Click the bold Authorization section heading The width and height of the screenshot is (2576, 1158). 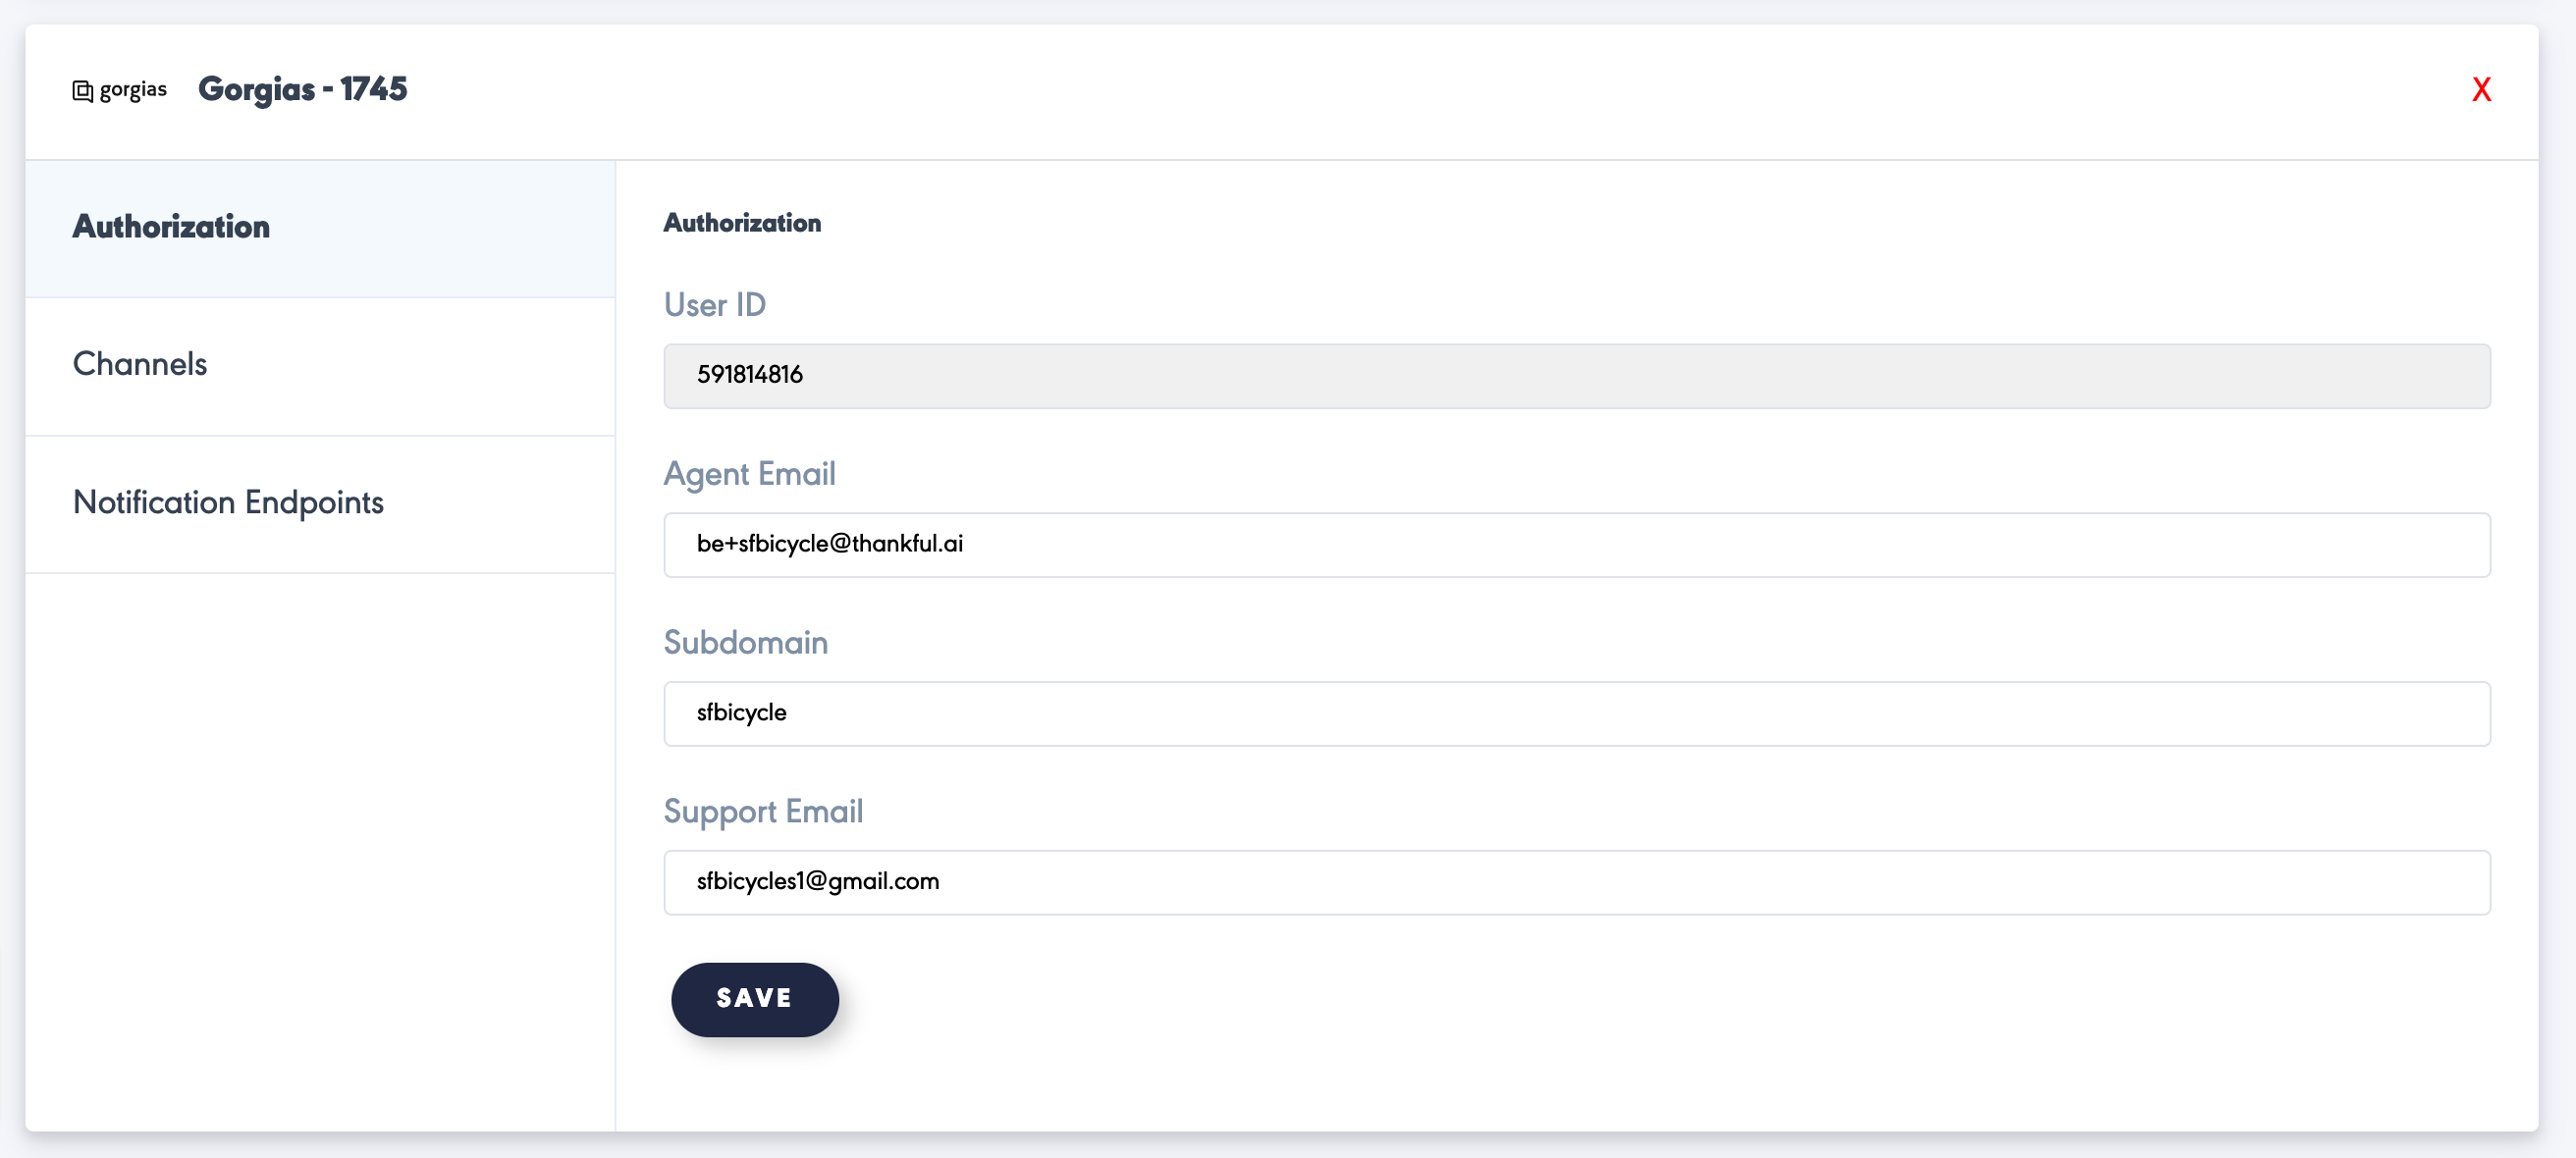coord(742,223)
